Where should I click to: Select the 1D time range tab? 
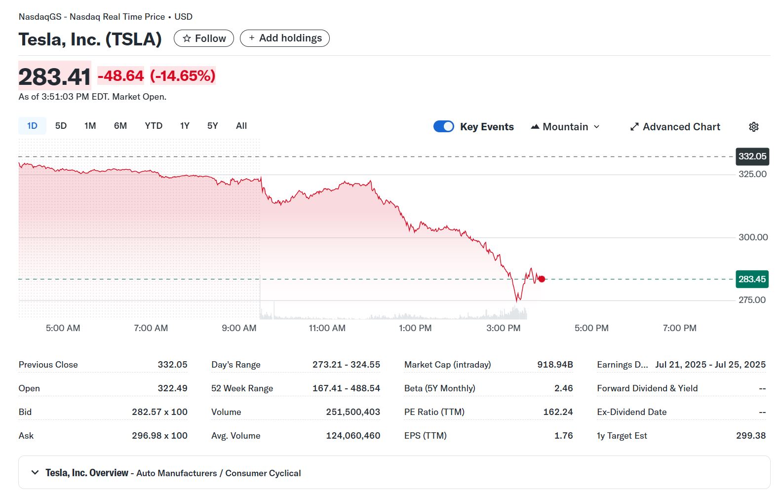click(32, 126)
